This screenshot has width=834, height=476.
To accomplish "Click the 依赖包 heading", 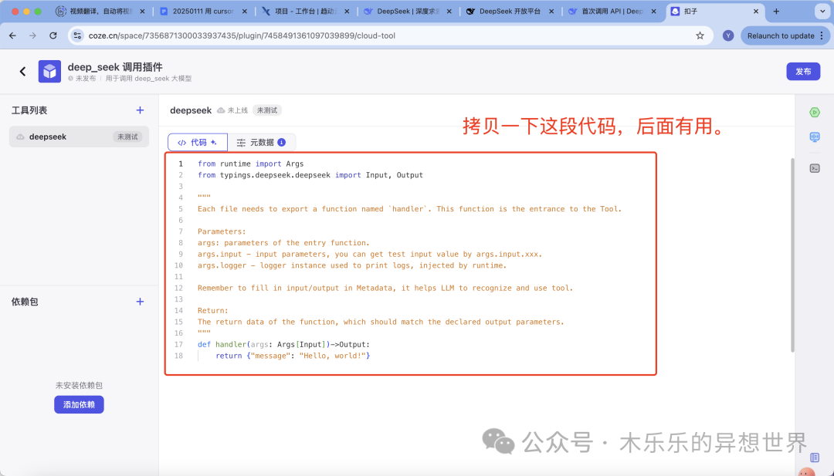I will click(25, 301).
